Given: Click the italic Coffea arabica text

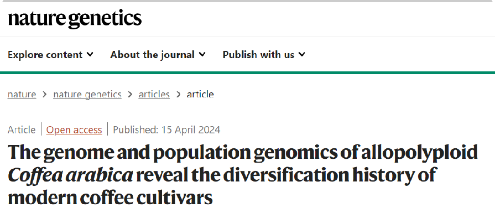Looking at the screenshot, I should [70, 175].
